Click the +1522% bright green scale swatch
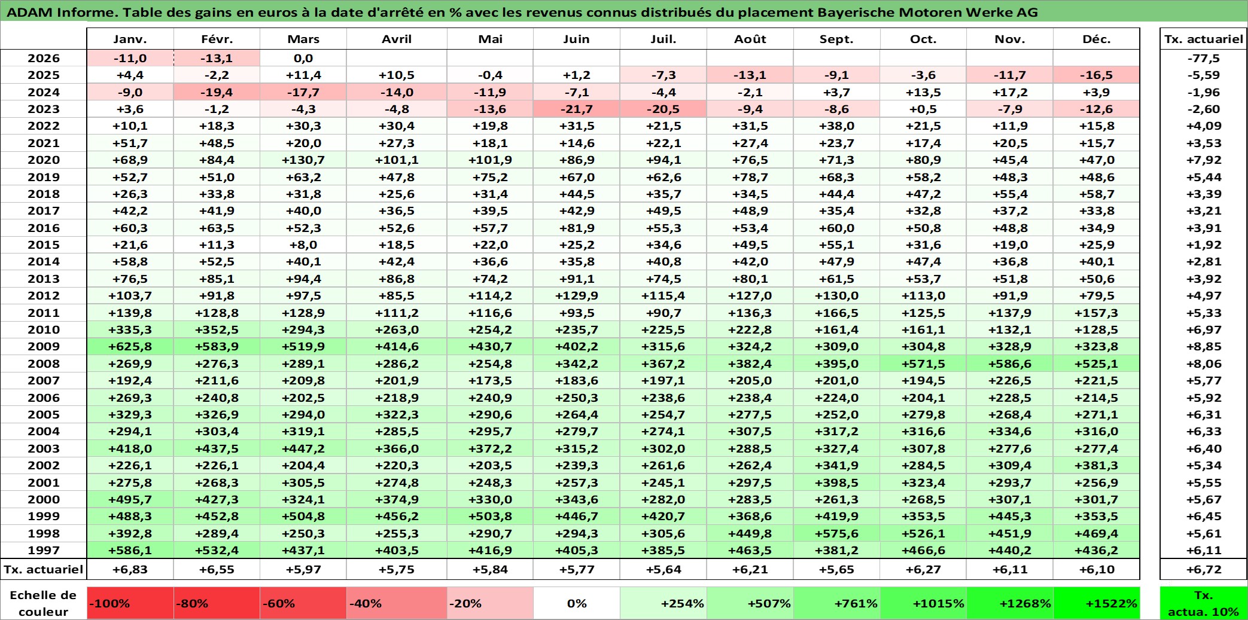The image size is (1248, 620). (1097, 603)
